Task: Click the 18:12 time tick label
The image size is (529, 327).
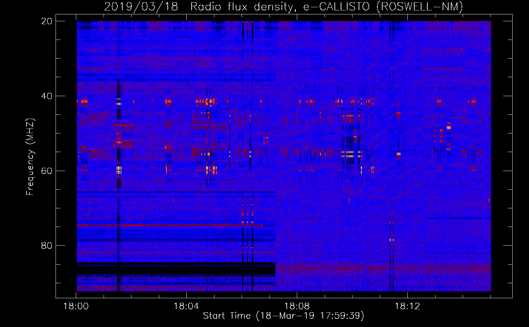Action: coord(407,306)
